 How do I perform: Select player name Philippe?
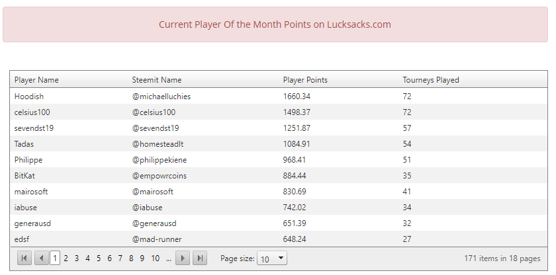(28, 160)
